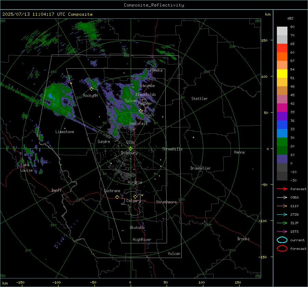Image resolution: width=308 pixels, height=287 pixels.
Task: Click the yellow diamond marker below Cochrane
Action: [117, 197]
